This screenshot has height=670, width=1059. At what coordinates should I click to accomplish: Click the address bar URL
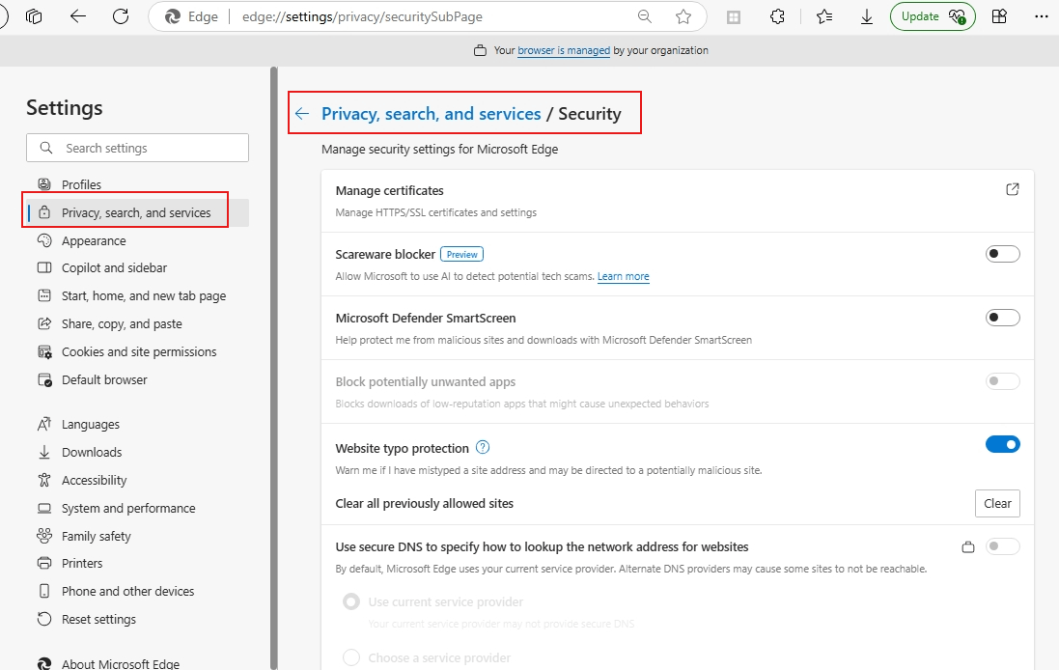(362, 16)
